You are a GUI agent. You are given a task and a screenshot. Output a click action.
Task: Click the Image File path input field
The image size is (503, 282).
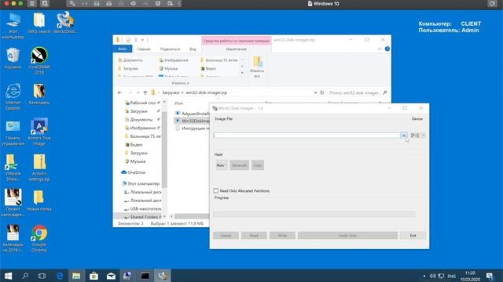pyautogui.click(x=307, y=136)
